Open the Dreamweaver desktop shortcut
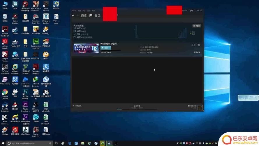Image resolution: width=259 pixels, height=146 pixels. coord(36,44)
